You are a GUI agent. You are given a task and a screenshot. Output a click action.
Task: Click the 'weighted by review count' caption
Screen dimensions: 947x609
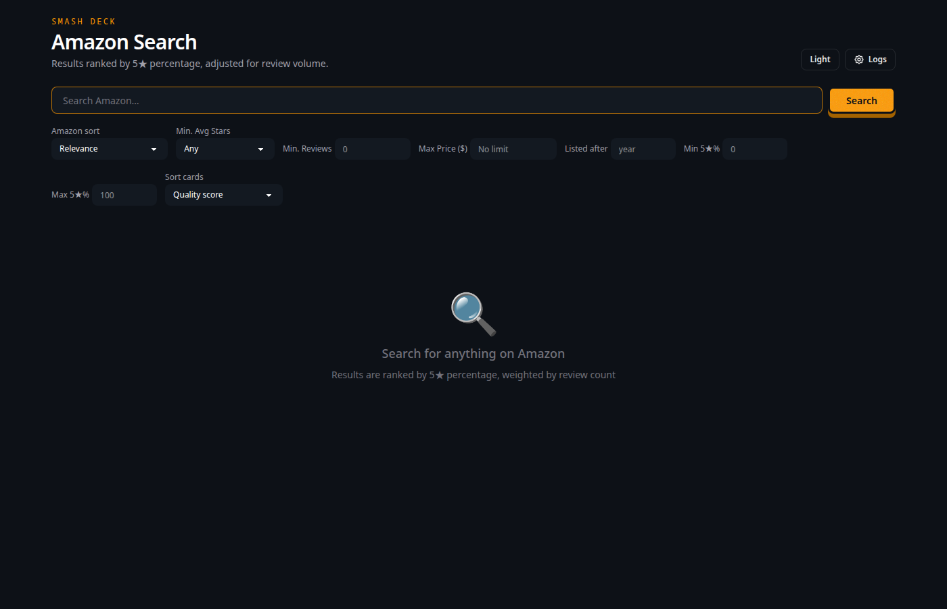559,375
